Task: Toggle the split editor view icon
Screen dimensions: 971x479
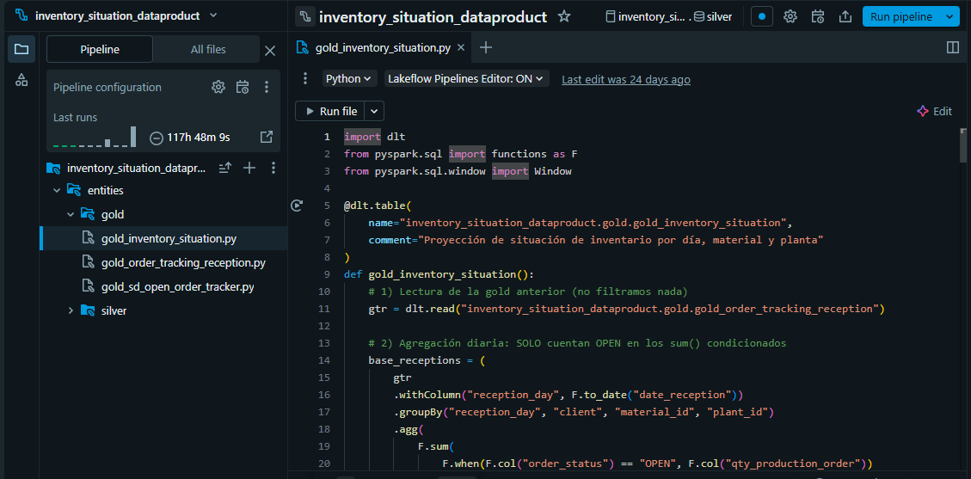Action: point(952,48)
